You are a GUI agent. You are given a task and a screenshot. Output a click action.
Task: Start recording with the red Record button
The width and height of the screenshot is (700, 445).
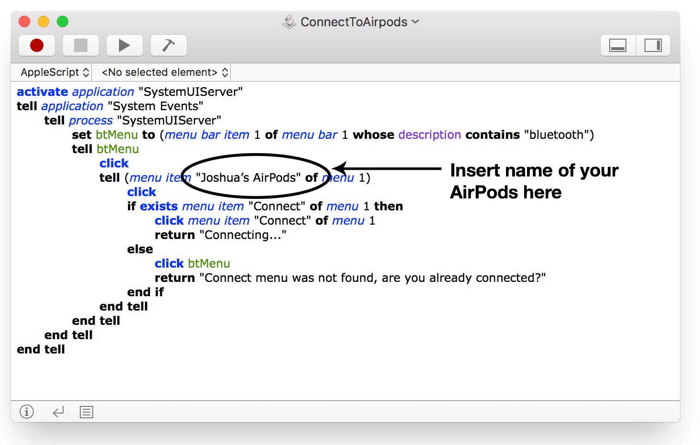(37, 45)
